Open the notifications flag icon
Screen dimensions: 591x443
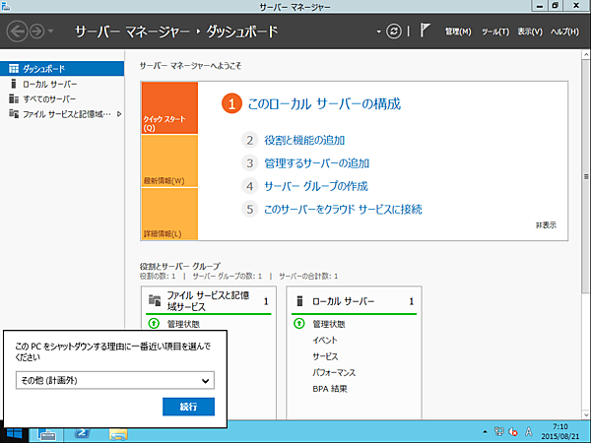click(x=425, y=32)
